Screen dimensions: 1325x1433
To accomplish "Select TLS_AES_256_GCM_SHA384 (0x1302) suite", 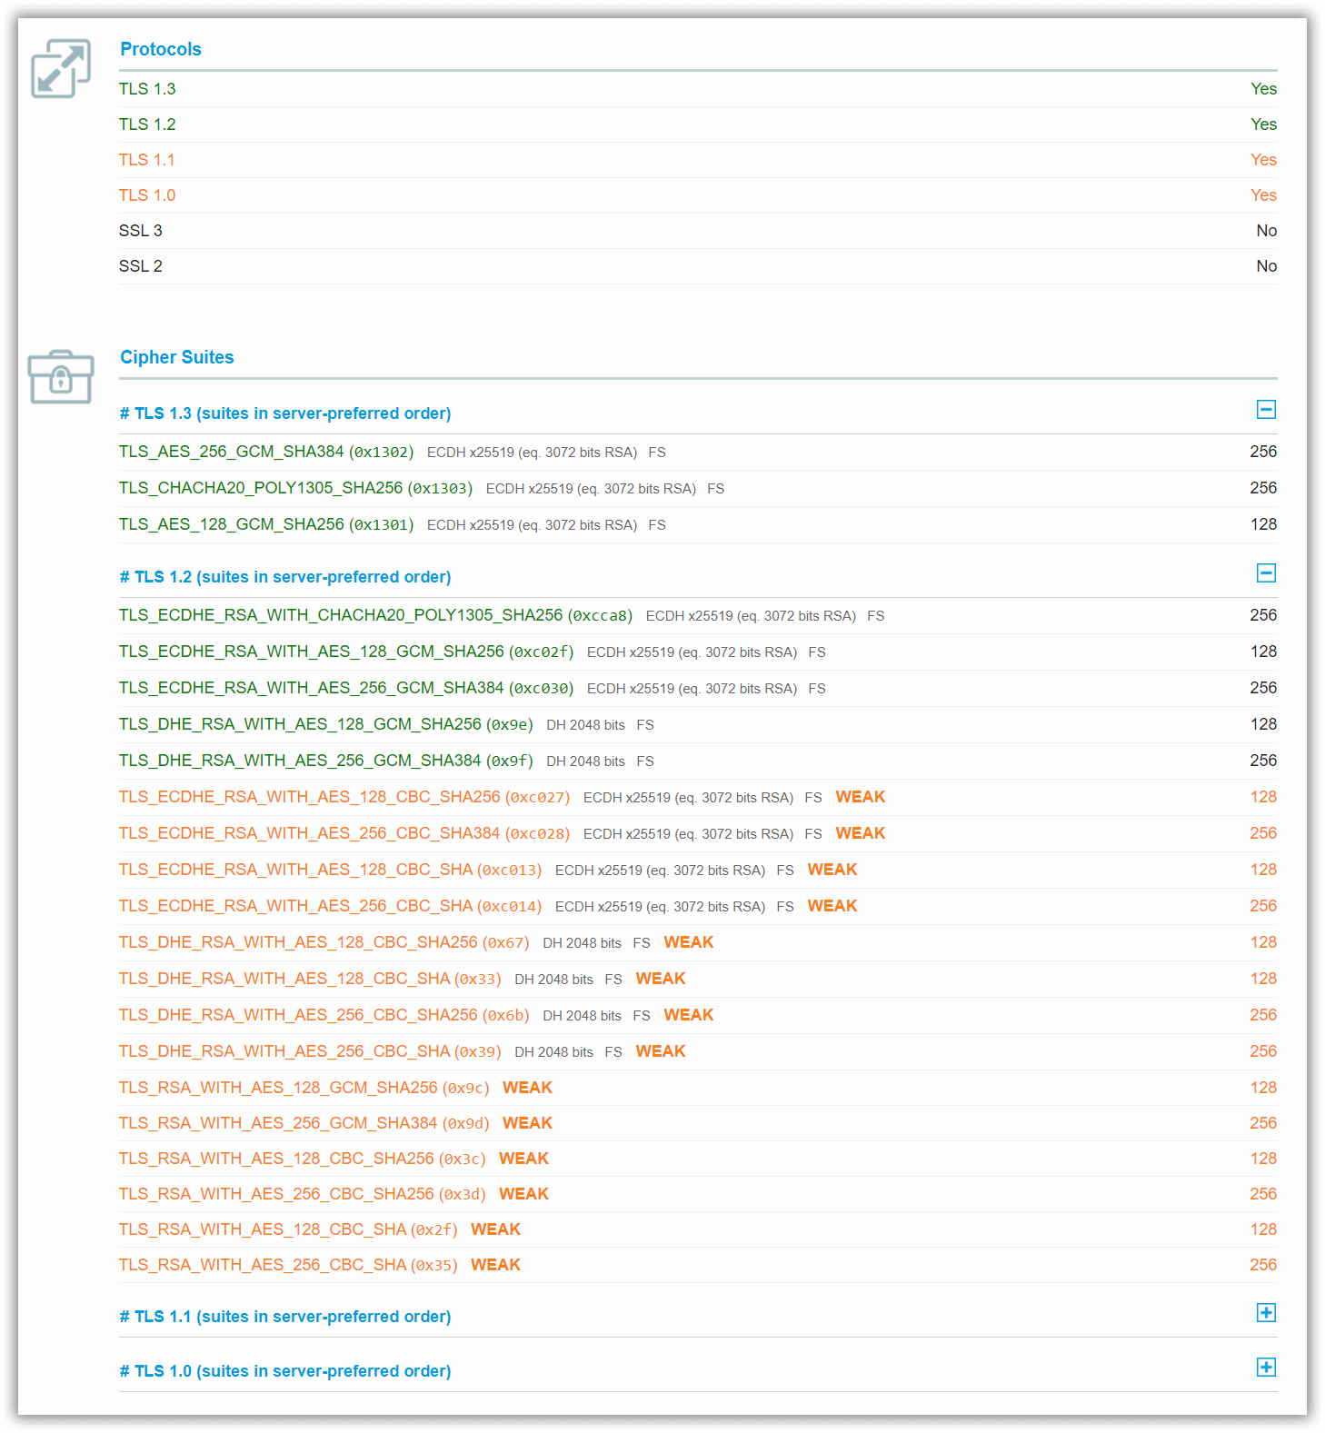I will click(266, 452).
